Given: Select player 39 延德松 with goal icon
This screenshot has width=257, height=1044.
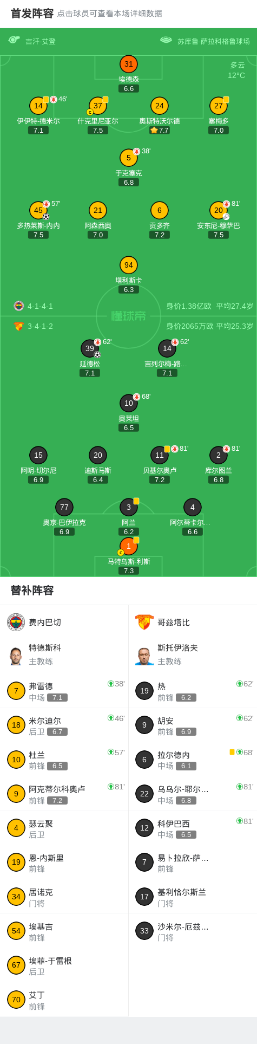Looking at the screenshot, I should [90, 348].
